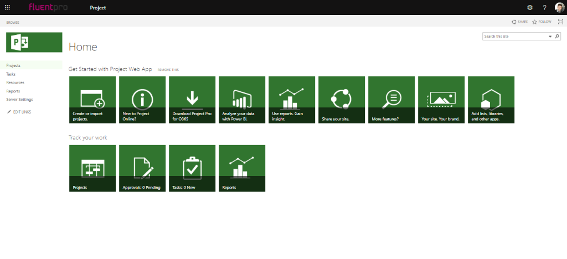Click REMOVE THIS link
This screenshot has width=567, height=259.
click(168, 70)
